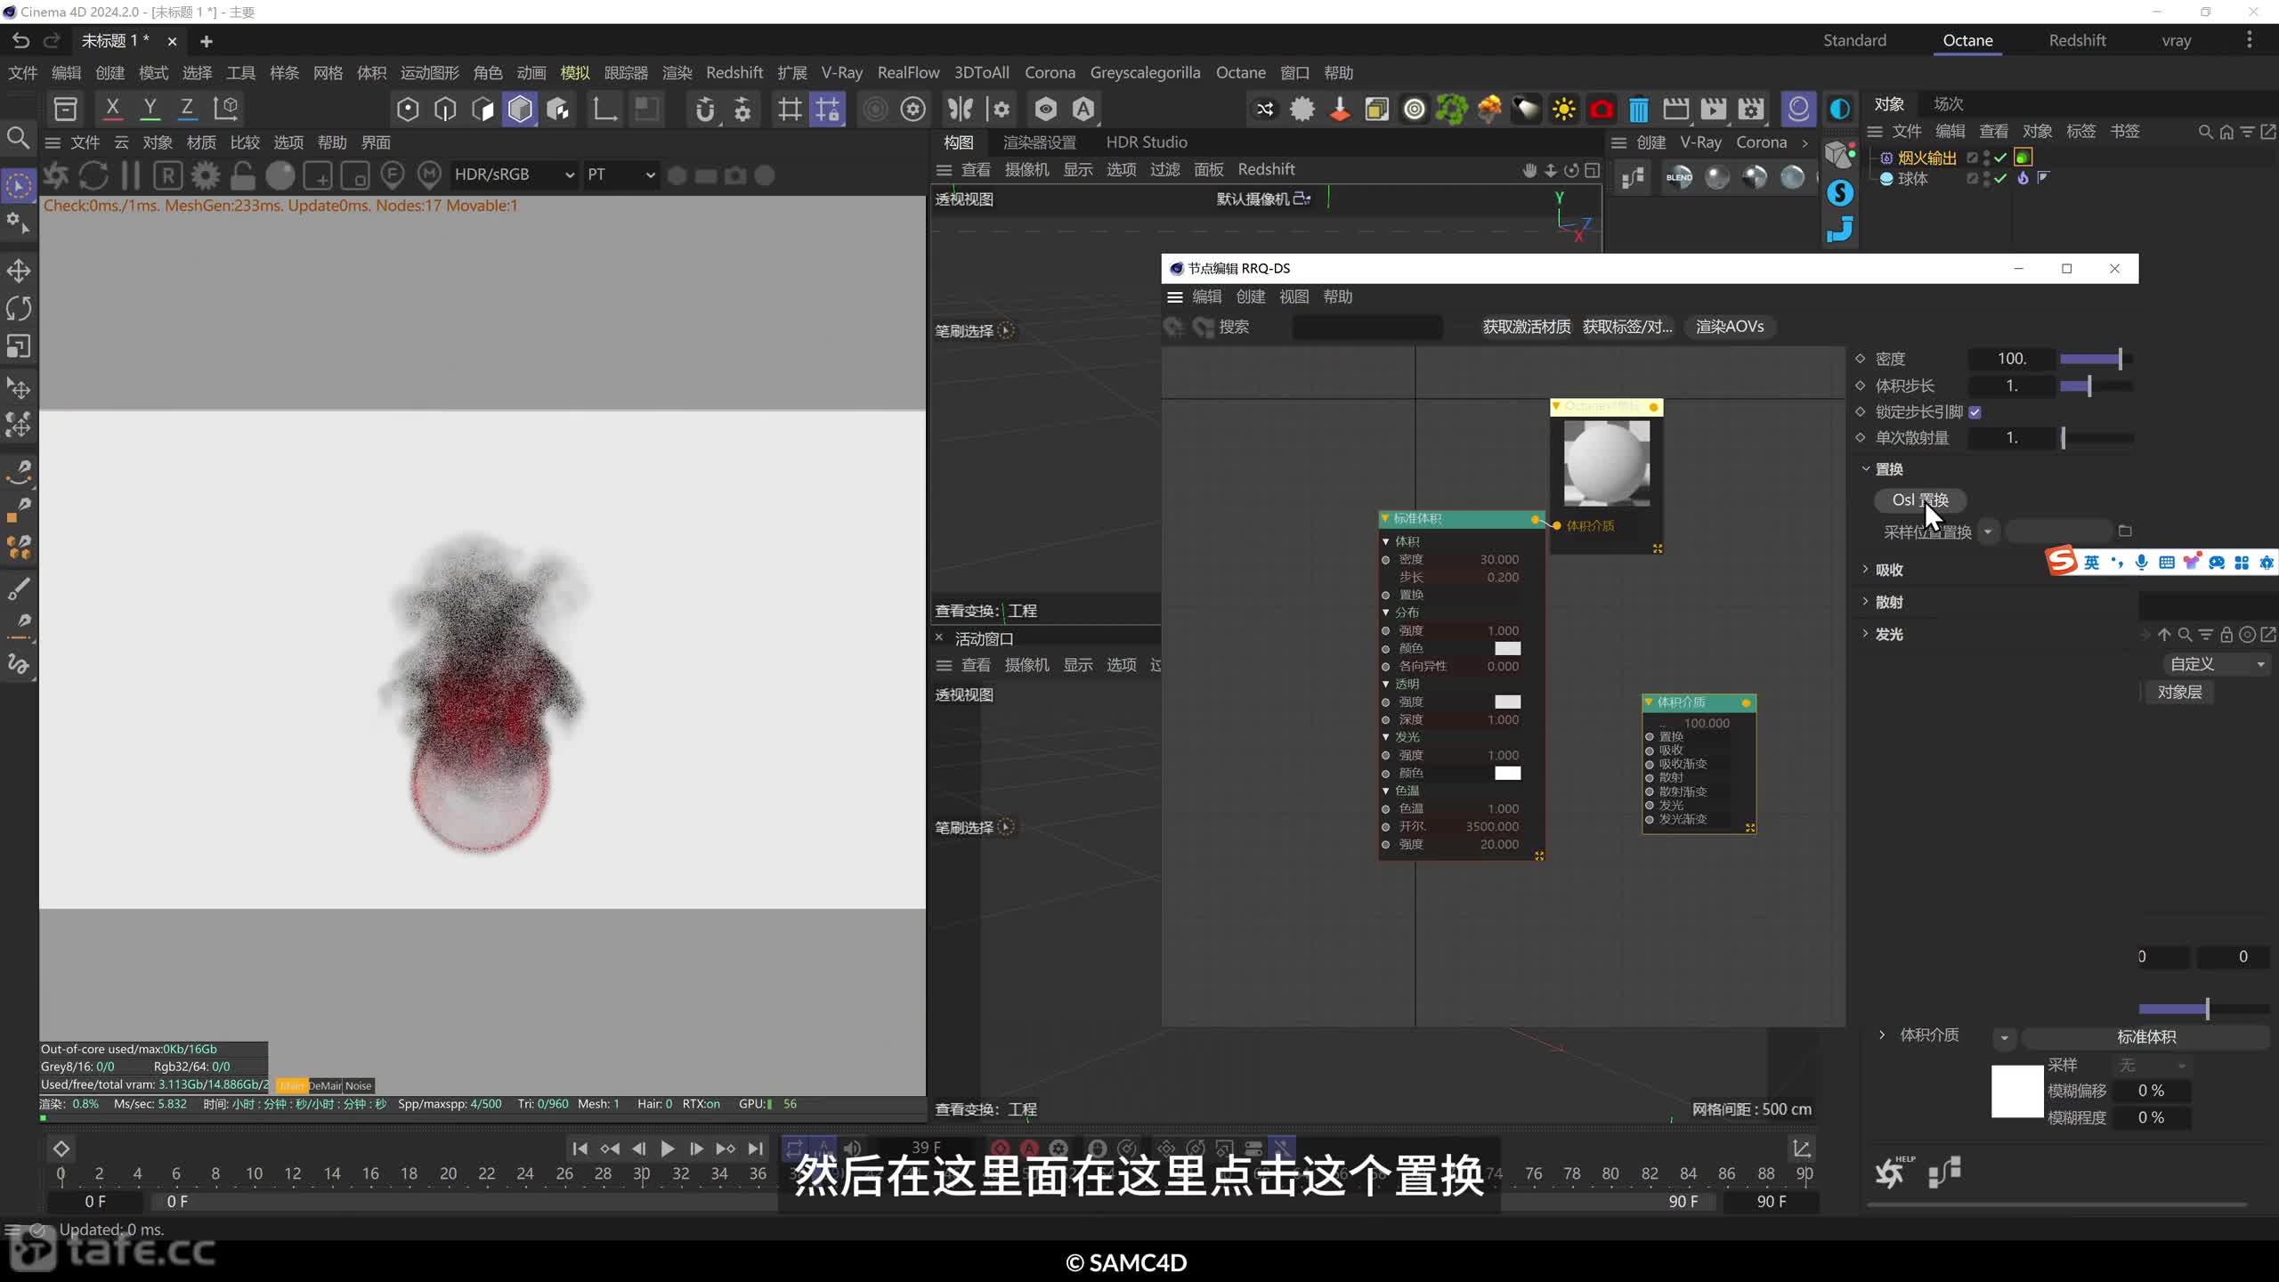Click the 分布 颜色 swatch on 标准体积 node

1507,648
